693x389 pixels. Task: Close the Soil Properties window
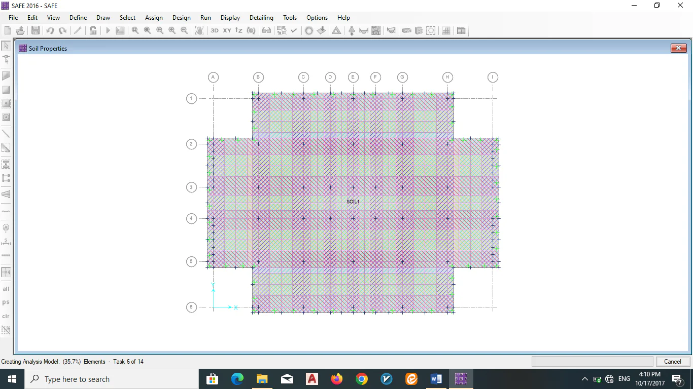pos(678,48)
